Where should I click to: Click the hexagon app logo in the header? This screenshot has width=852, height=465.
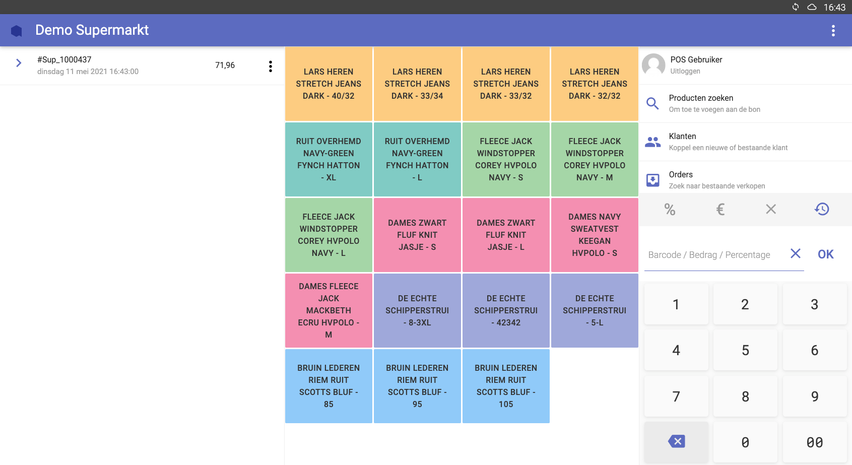tap(16, 30)
